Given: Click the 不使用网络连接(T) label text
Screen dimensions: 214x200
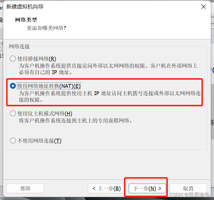Looking at the screenshot, I should click(x=39, y=141).
